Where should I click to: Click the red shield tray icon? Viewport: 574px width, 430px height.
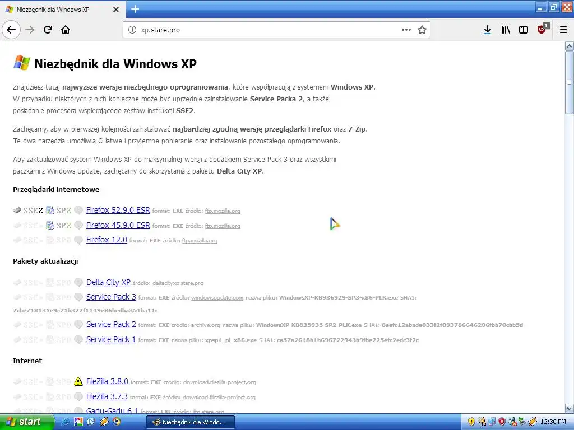pos(502,422)
